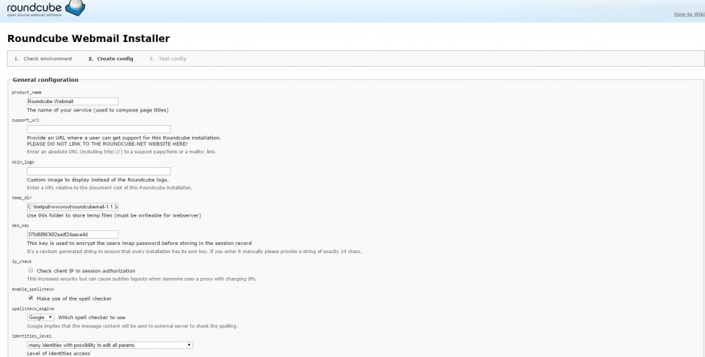
Task: Click the 'Level of identities access' text
Action: pos(59,354)
